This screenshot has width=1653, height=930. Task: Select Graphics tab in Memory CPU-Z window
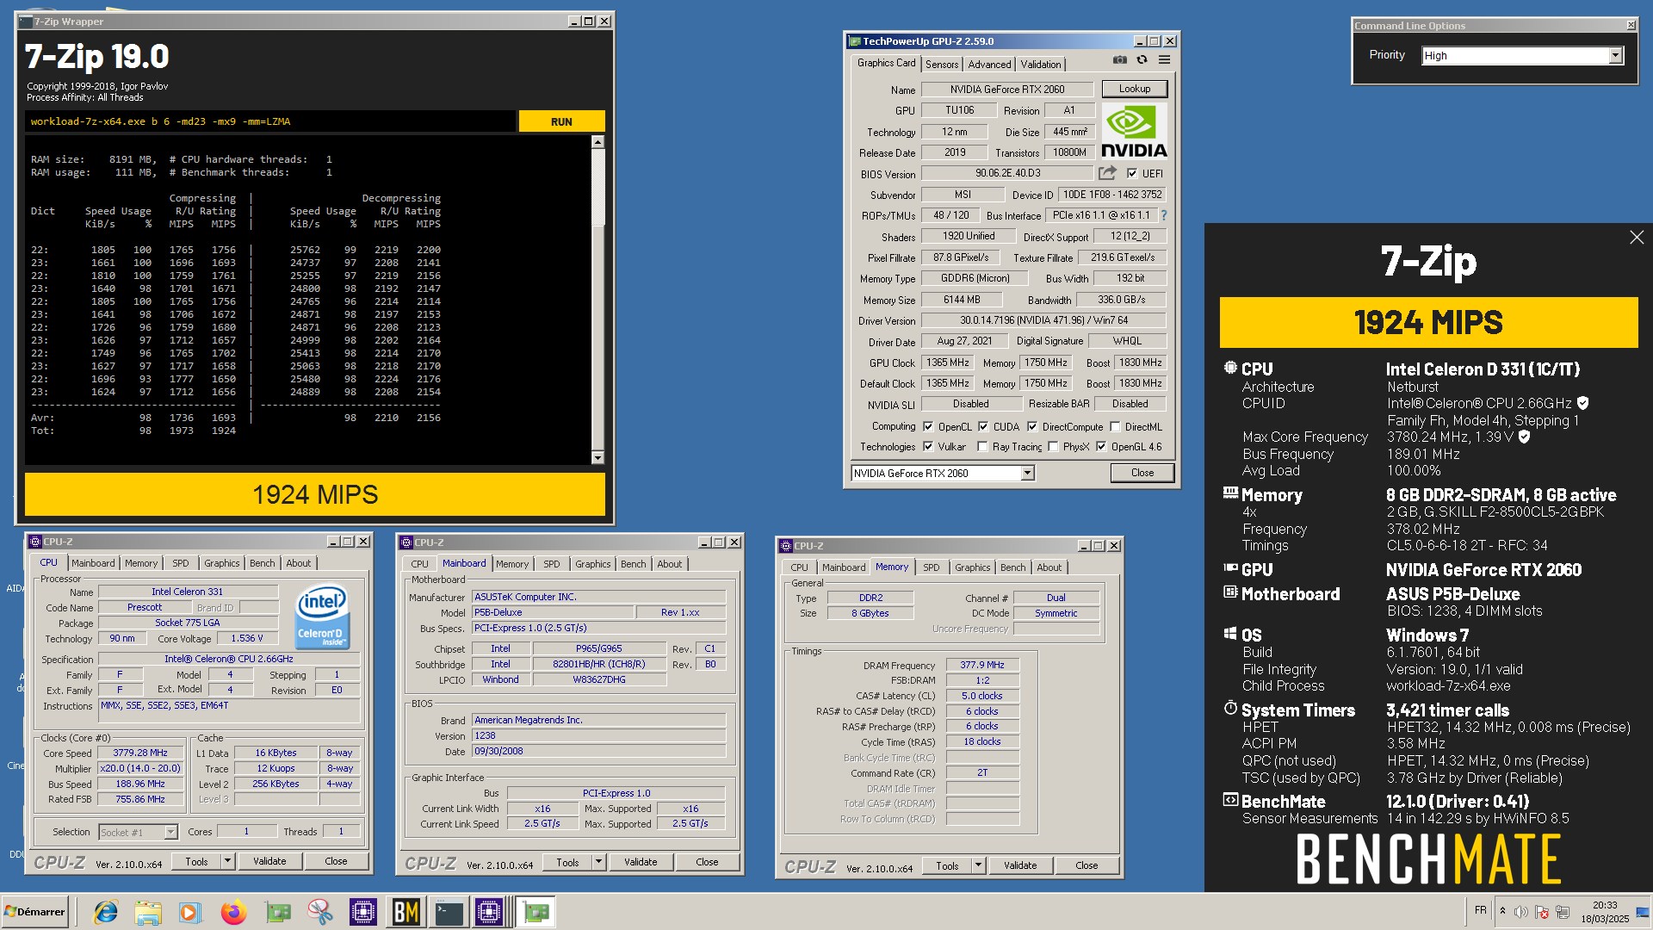tap(972, 567)
